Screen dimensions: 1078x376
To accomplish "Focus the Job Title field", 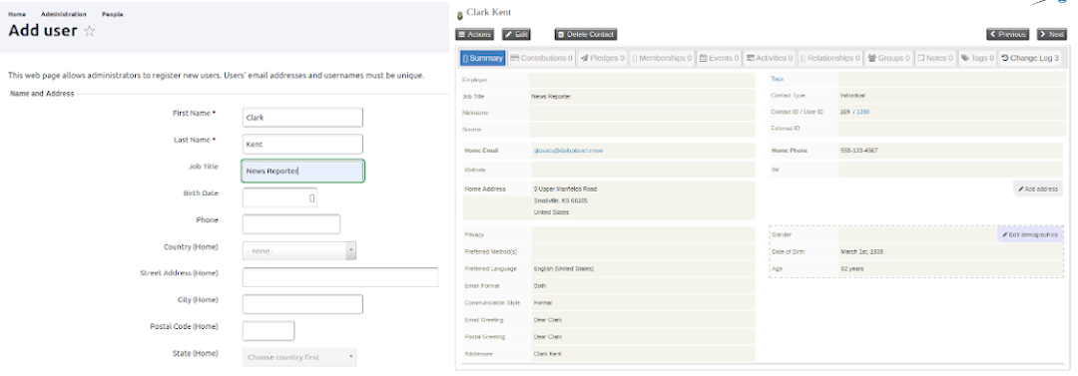I will pos(302,172).
